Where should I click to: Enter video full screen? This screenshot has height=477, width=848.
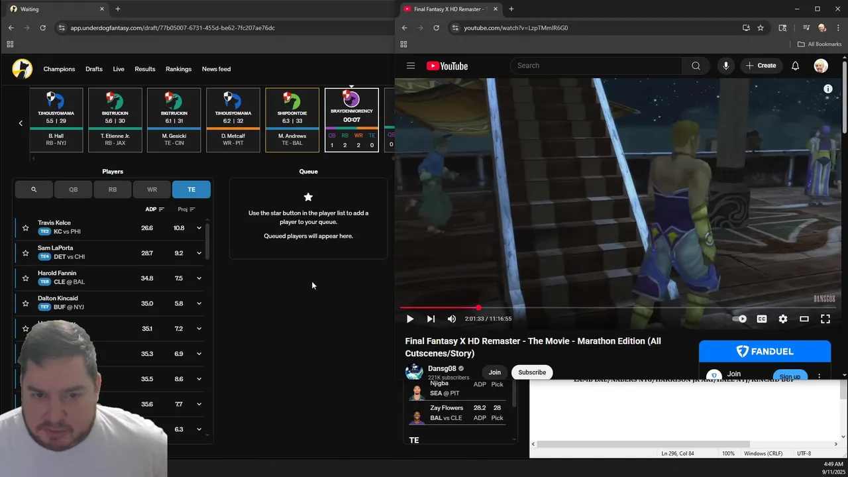tap(825, 319)
